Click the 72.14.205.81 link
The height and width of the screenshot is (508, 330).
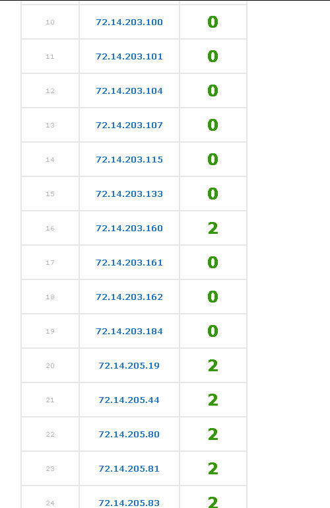tap(129, 468)
